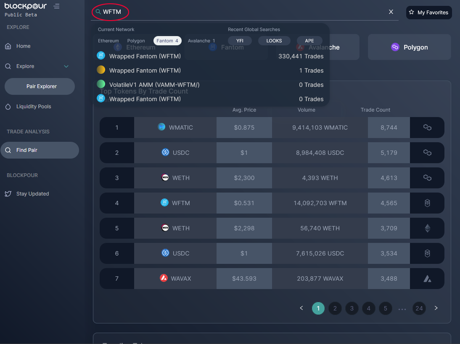460x344 pixels.
Task: Open Pair Explorer
Action: pos(40,86)
